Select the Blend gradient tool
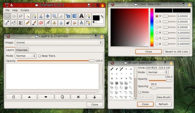 pyautogui.click(x=21, y=23)
